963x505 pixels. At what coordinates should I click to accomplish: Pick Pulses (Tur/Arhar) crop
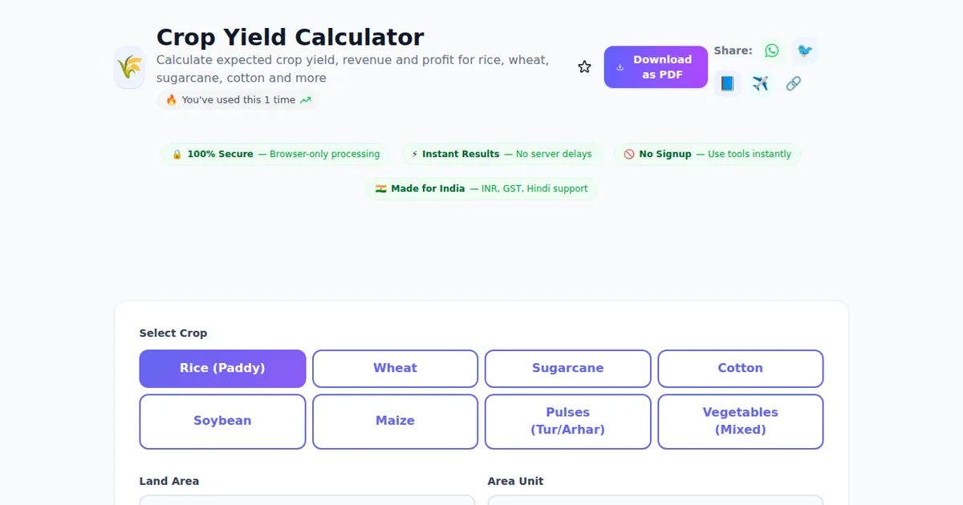coord(567,421)
